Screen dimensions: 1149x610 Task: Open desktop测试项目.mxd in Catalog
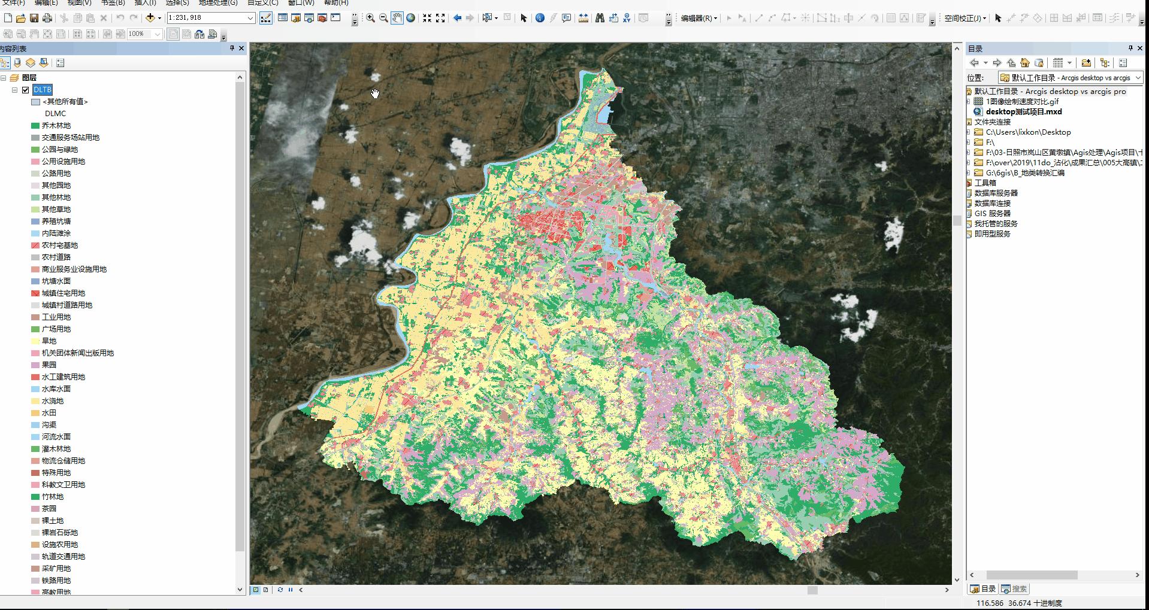(1022, 111)
